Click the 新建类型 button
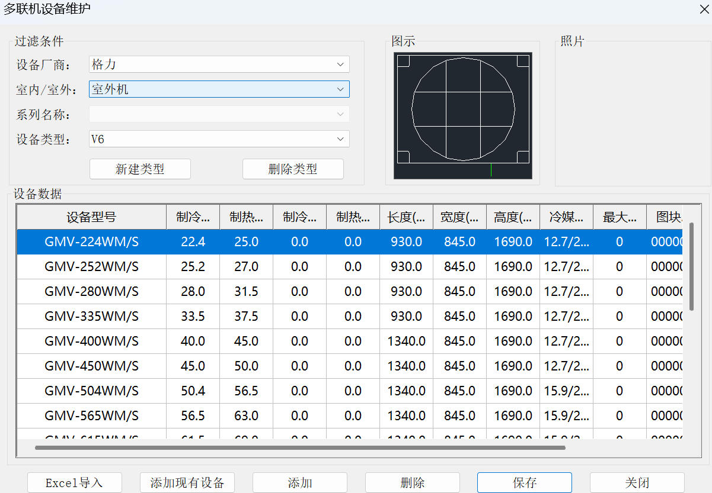This screenshot has width=712, height=493. tap(140, 169)
